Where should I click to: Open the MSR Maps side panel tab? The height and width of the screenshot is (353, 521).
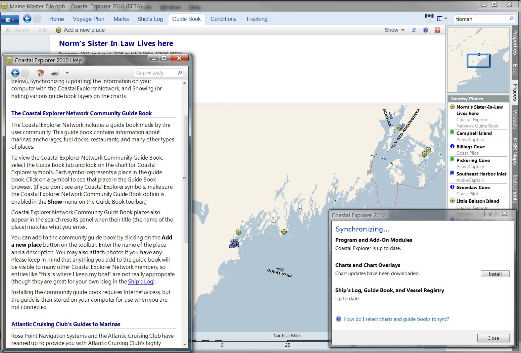515,151
